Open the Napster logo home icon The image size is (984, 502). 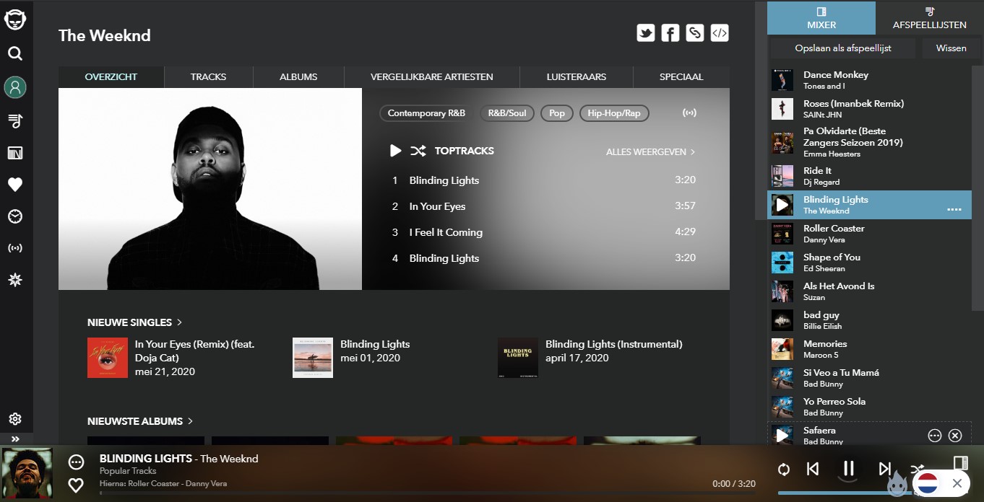[15, 19]
